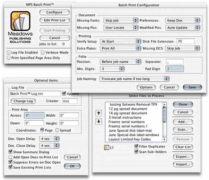Click the Pad Digit field
209x180 pixels.
(175, 69)
